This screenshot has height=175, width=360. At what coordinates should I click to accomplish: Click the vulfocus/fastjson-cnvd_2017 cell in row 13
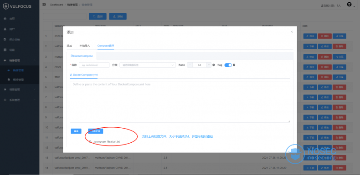coord(72,158)
